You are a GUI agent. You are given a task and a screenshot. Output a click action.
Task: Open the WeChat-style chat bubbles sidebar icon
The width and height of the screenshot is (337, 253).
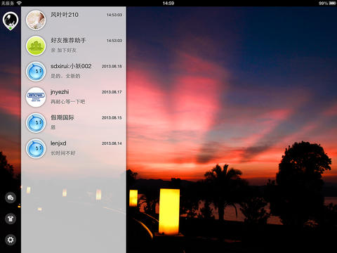pyautogui.click(x=11, y=197)
